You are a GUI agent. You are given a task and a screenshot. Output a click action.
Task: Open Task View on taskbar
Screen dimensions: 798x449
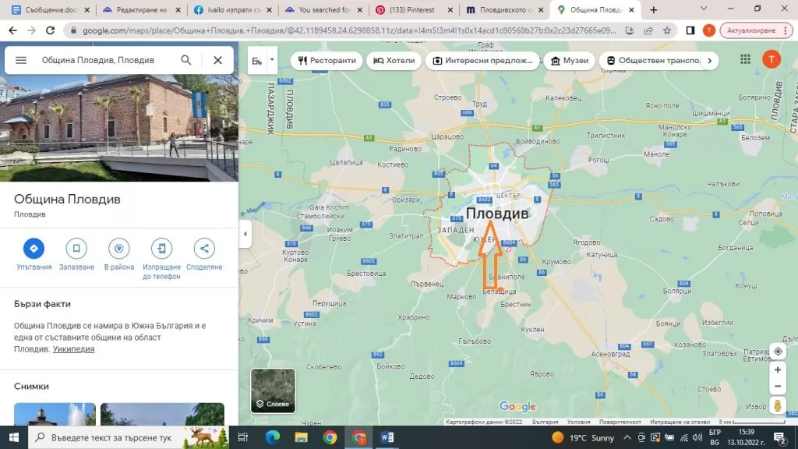click(x=243, y=437)
